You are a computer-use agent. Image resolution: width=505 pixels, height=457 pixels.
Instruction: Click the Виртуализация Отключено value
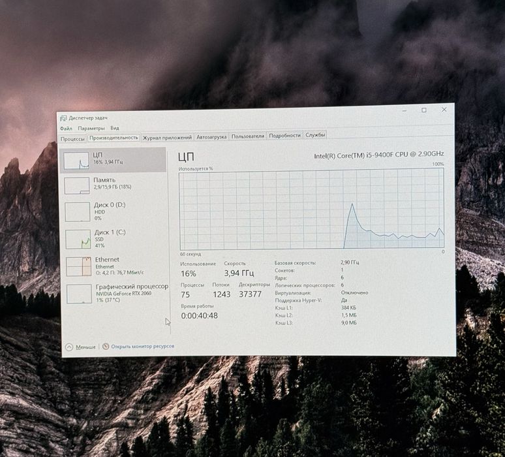(x=354, y=292)
